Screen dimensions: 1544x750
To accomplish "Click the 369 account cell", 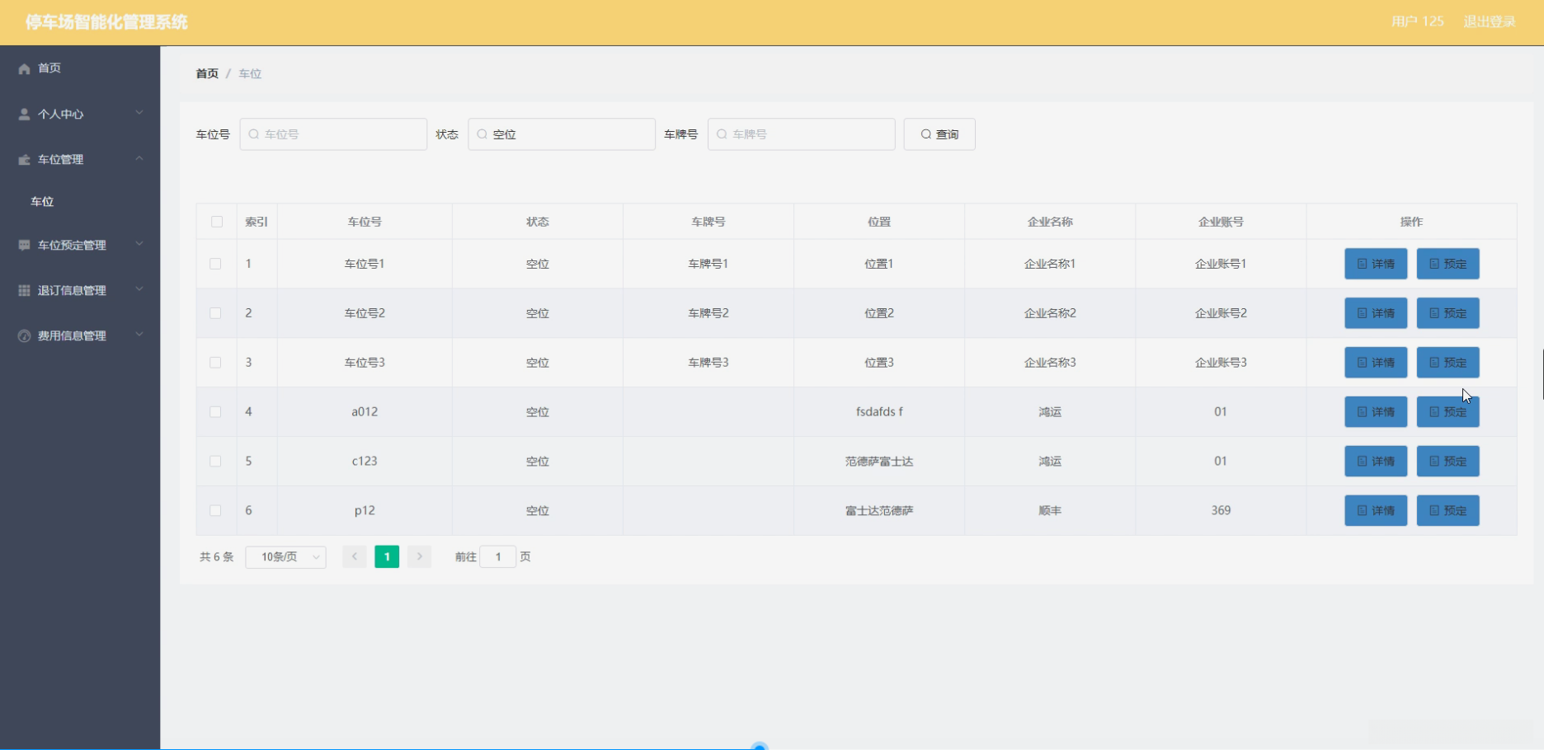I will (x=1221, y=511).
